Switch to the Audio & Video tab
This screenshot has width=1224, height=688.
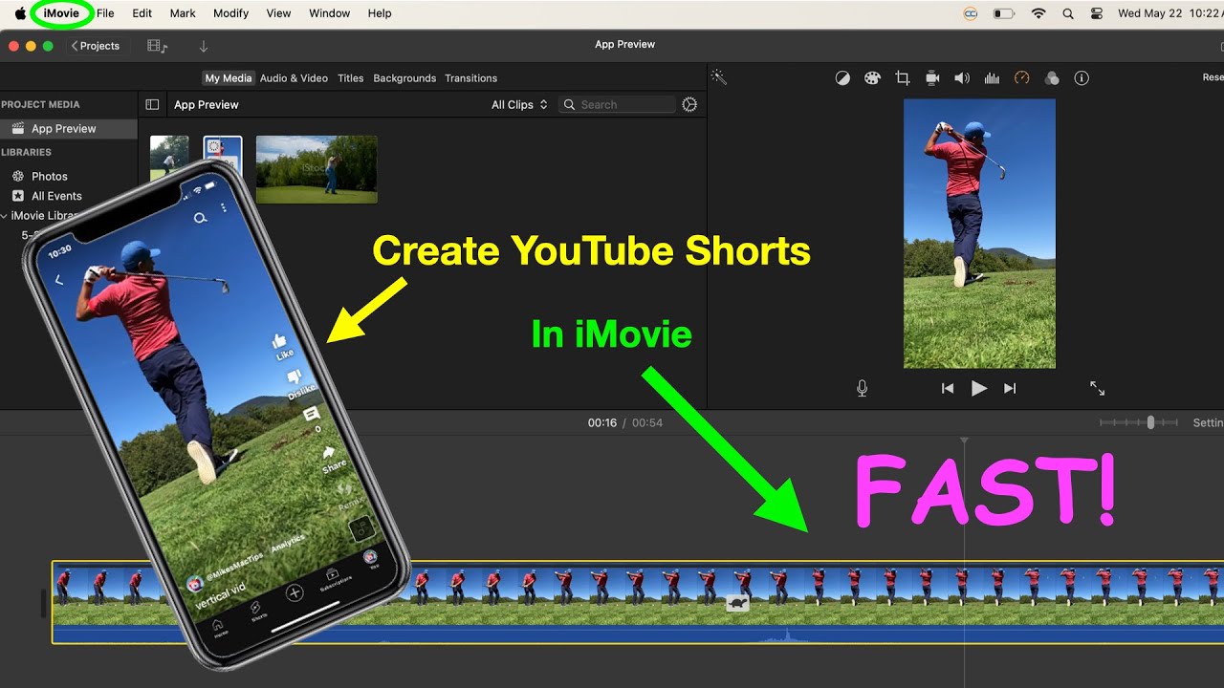click(294, 78)
